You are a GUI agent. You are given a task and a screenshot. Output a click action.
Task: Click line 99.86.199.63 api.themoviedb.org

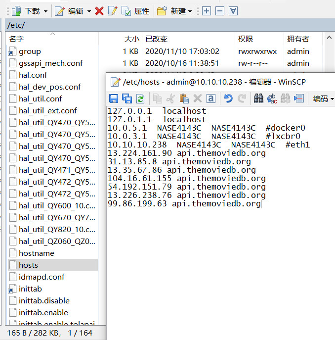184,203
